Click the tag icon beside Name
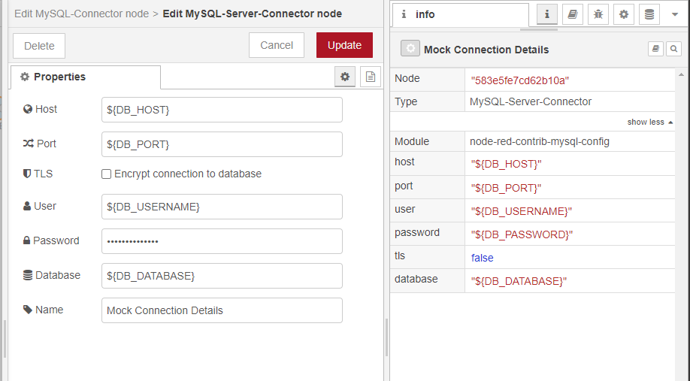Image resolution: width=690 pixels, height=381 pixels. pyautogui.click(x=28, y=310)
